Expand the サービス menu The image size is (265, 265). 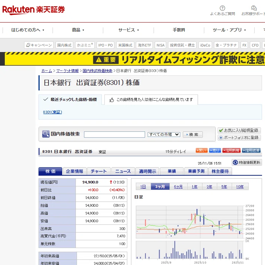(128, 30)
